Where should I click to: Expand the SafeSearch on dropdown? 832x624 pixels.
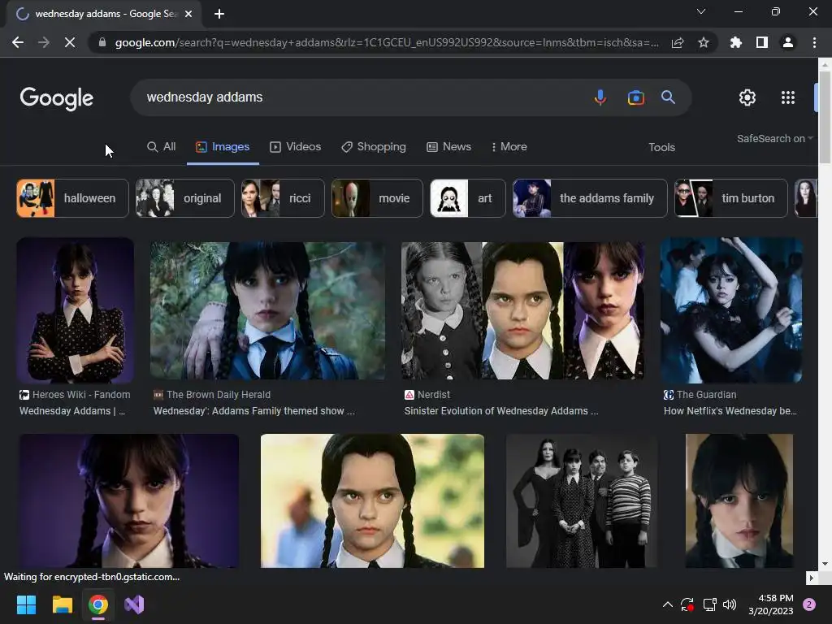click(774, 138)
